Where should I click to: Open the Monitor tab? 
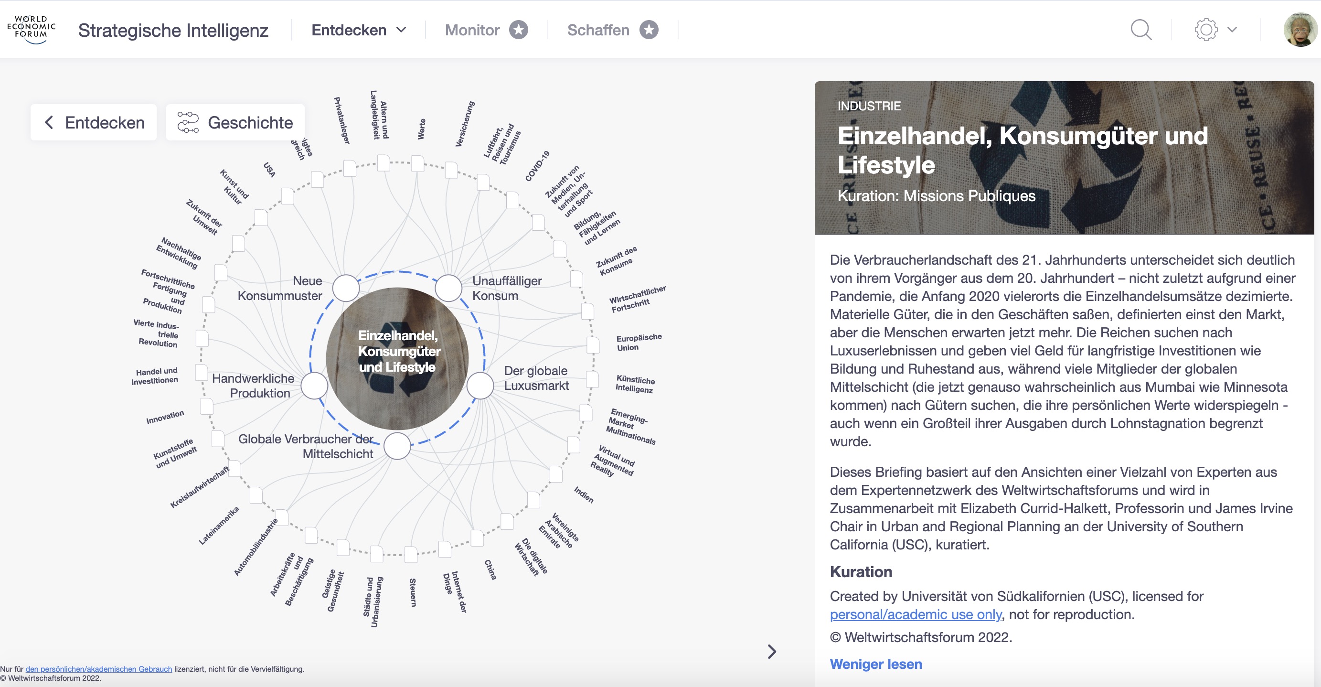[472, 30]
